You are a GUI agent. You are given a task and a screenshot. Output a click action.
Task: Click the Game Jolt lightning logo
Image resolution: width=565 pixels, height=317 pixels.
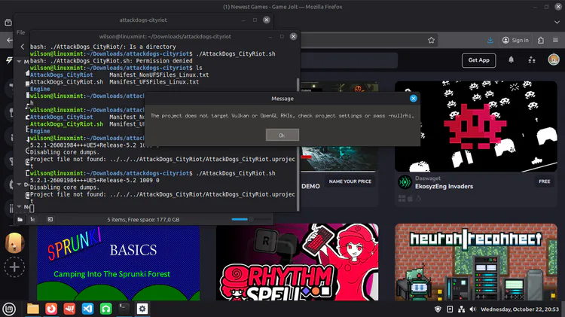tap(9, 60)
